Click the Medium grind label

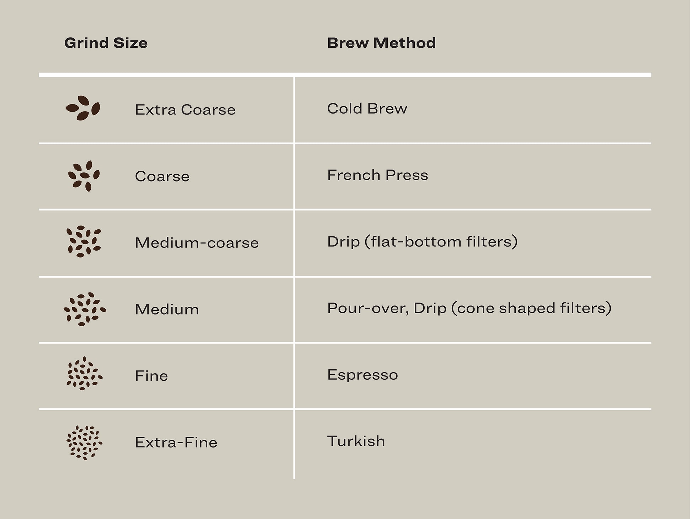pos(167,309)
